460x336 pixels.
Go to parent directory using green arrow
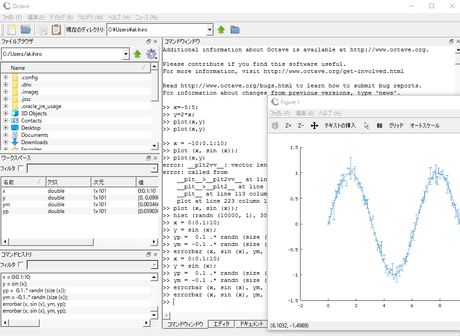point(221,30)
